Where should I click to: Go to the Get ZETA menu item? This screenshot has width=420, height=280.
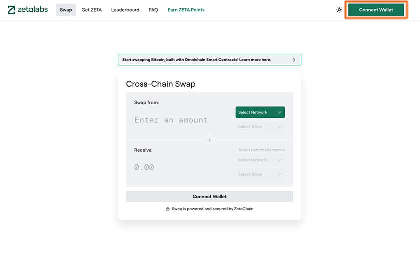tap(92, 10)
